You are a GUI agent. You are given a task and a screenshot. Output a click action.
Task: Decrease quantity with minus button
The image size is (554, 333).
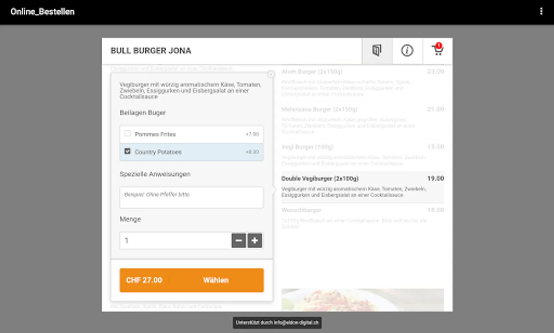[x=238, y=240]
